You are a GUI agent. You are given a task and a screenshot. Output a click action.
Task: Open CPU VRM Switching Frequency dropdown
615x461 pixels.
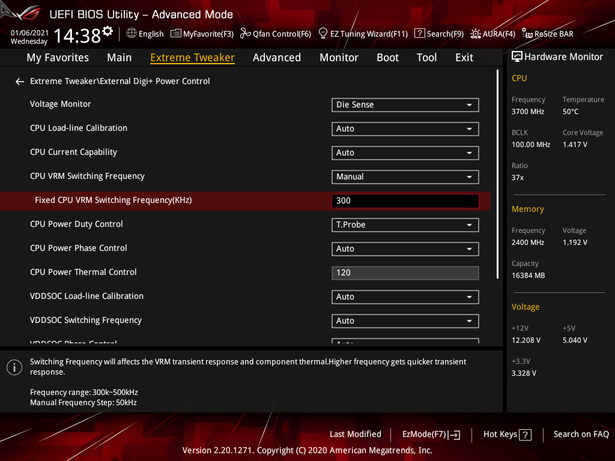tap(405, 177)
